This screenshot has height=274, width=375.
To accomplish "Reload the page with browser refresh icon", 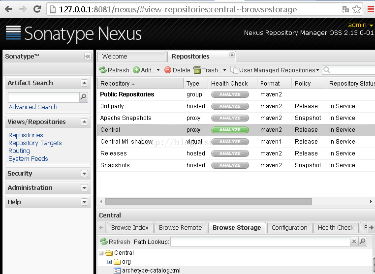I will point(37,9).
